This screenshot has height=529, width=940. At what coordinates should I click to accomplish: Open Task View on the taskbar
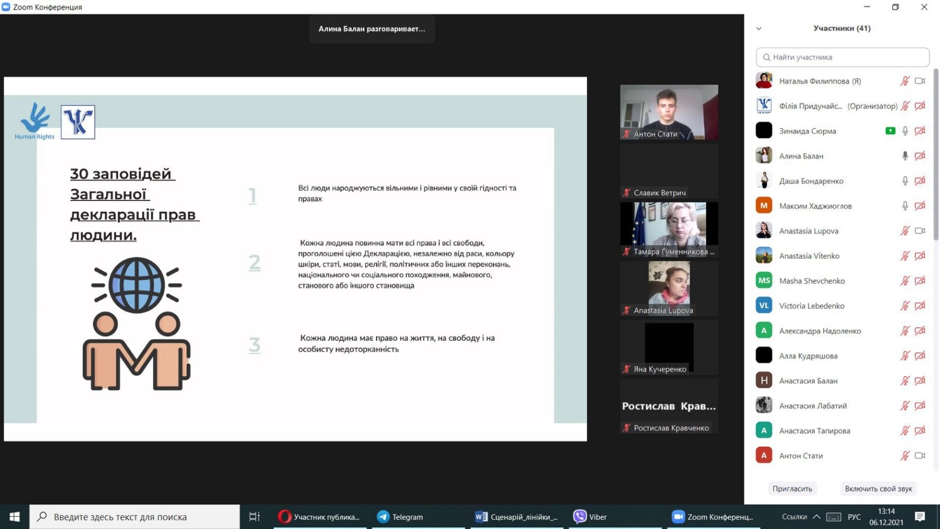254,517
